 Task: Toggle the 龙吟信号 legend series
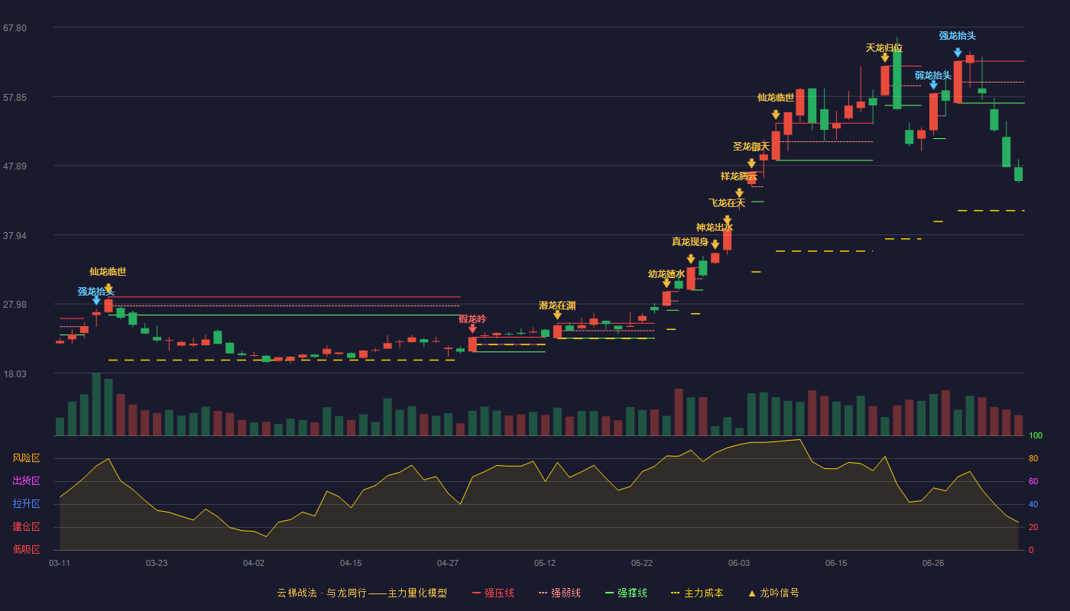(x=773, y=593)
